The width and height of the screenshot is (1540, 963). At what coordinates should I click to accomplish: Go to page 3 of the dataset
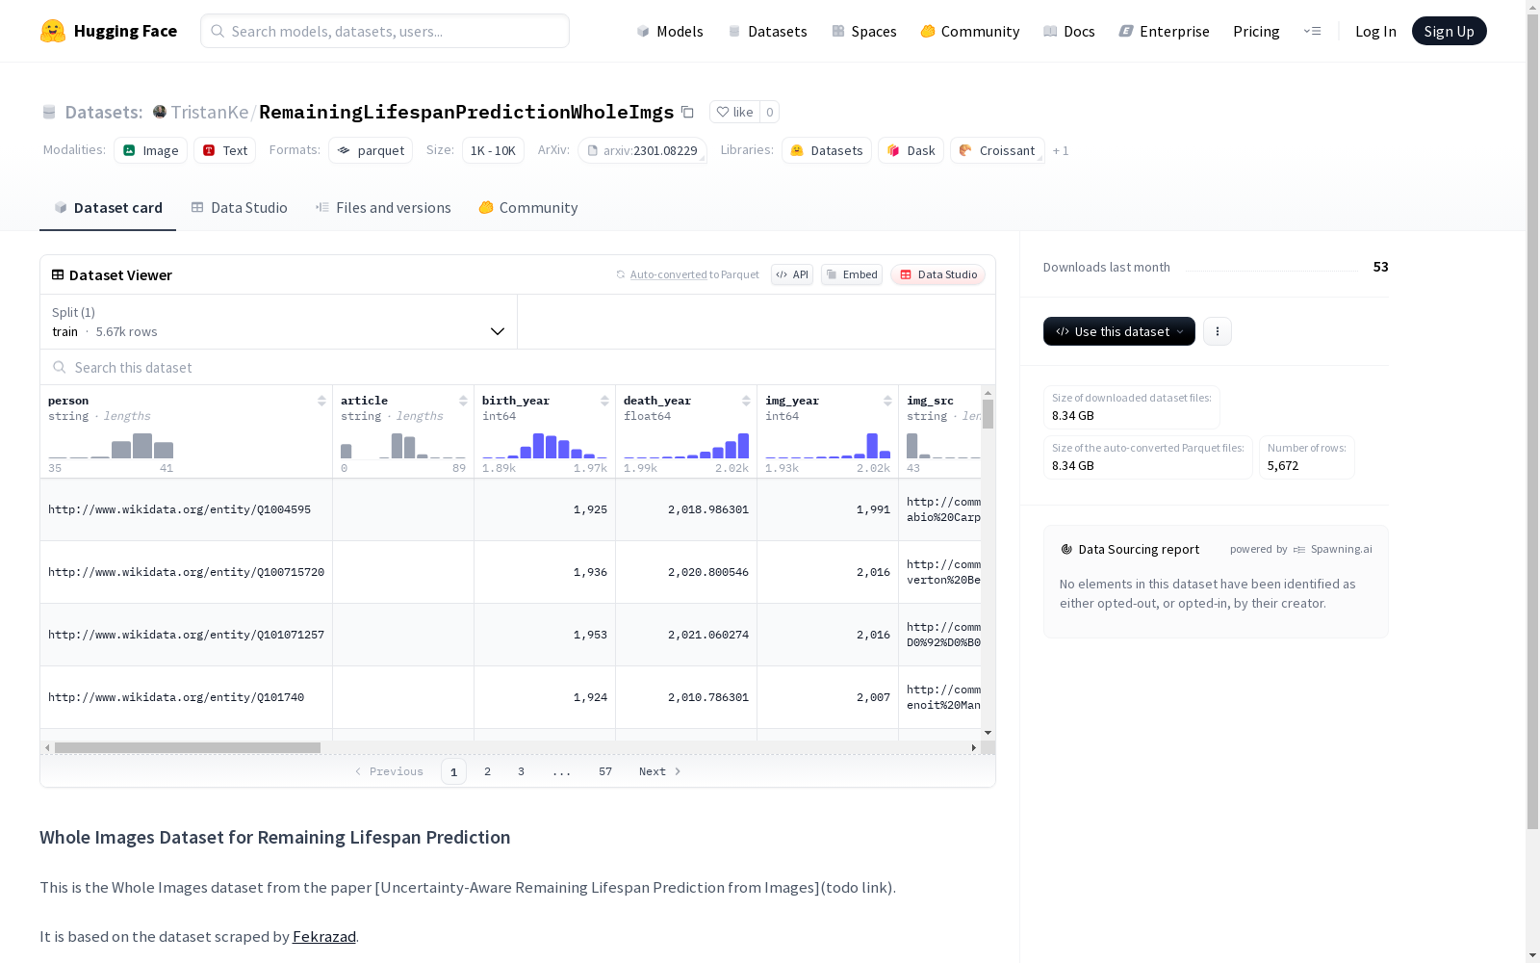(522, 771)
